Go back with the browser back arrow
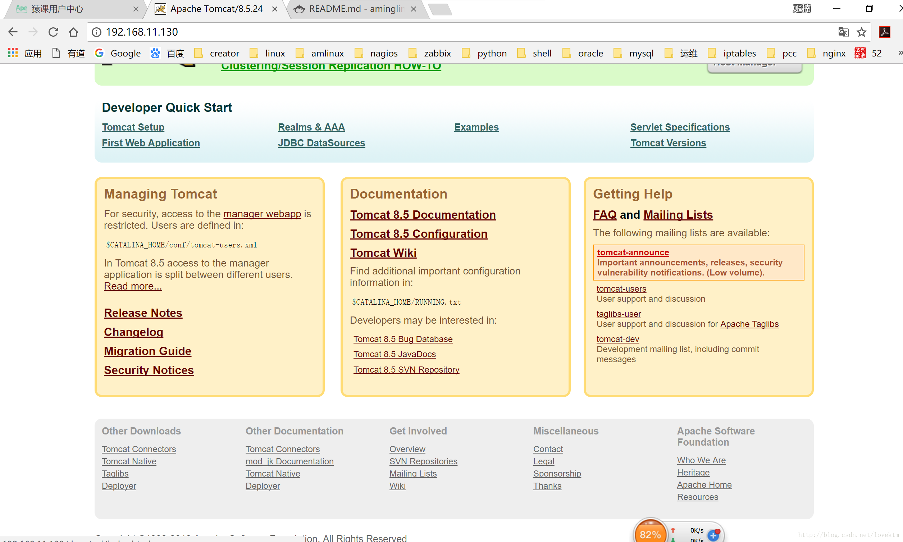Screen dimensions: 903x542 (13, 32)
